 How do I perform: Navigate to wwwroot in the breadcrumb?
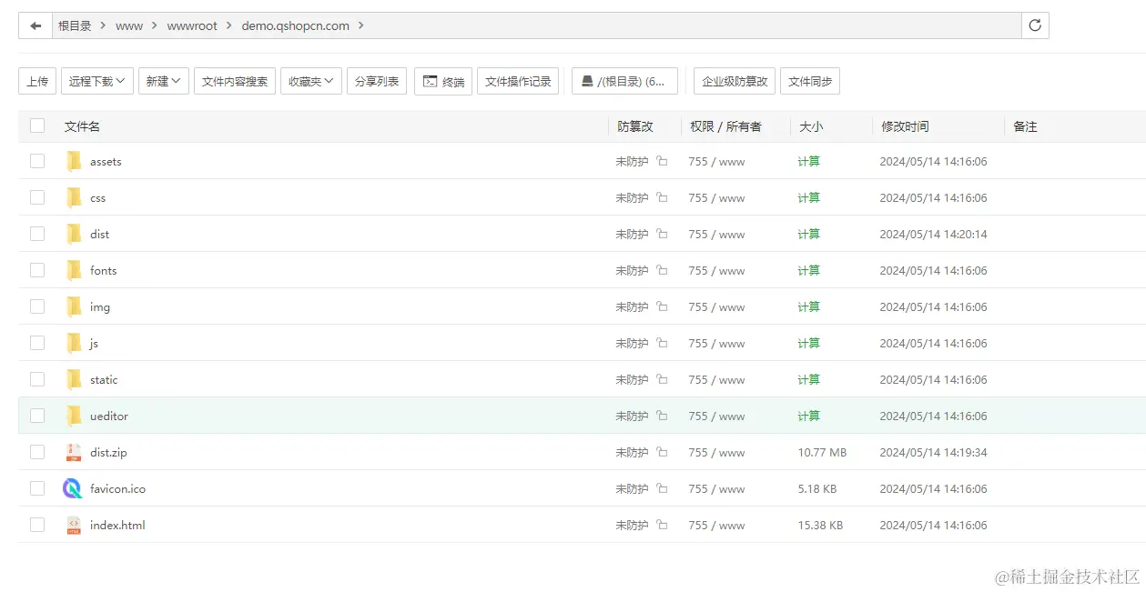(x=192, y=25)
